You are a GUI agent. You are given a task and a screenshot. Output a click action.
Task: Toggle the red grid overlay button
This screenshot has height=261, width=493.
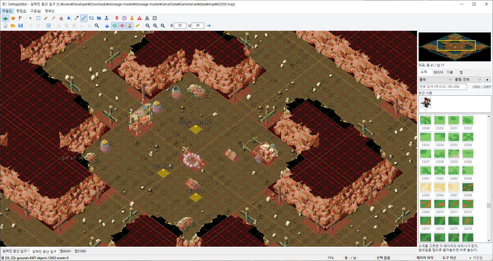click(122, 26)
